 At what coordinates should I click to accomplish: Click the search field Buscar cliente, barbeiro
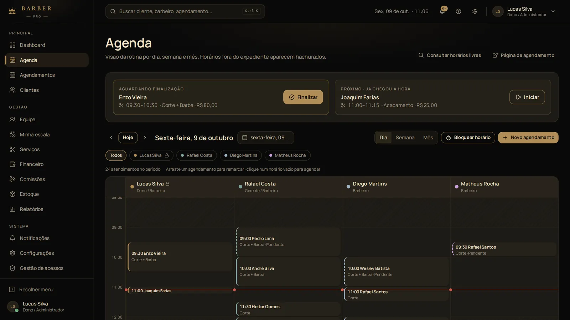click(x=185, y=11)
